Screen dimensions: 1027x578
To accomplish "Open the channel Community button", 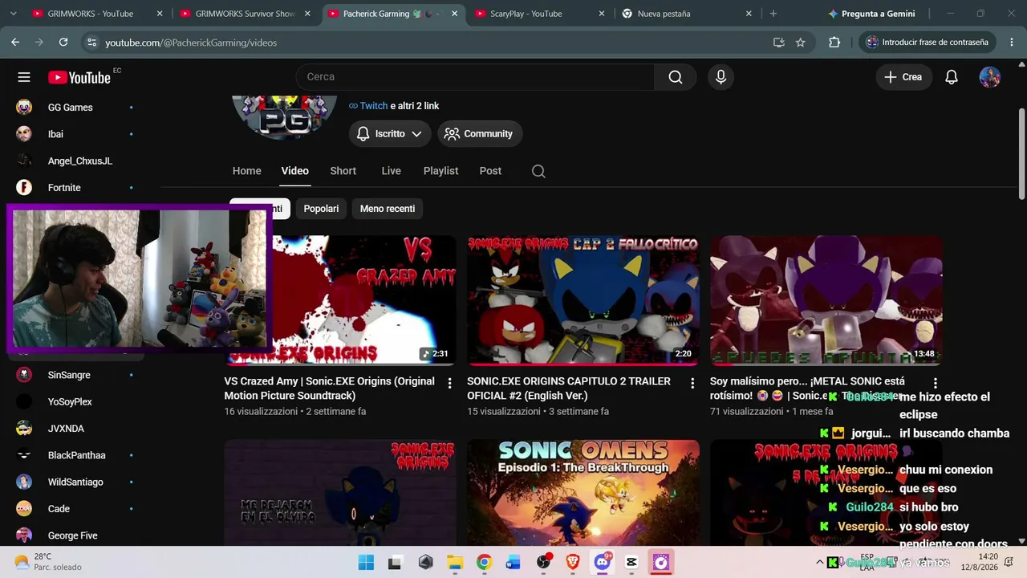I will coord(480,134).
